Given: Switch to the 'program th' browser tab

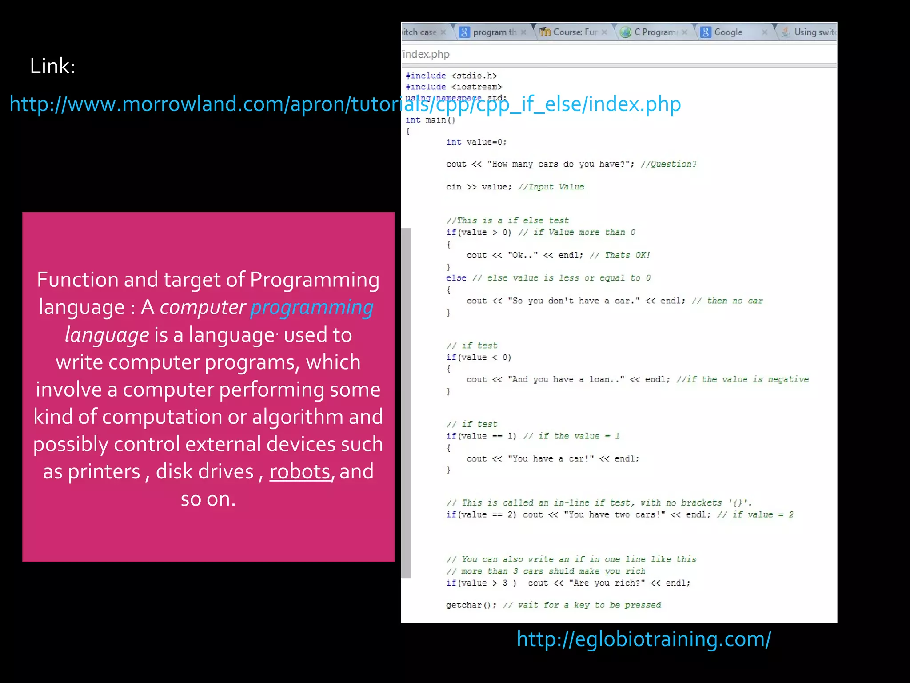Looking at the screenshot, I should [493, 32].
